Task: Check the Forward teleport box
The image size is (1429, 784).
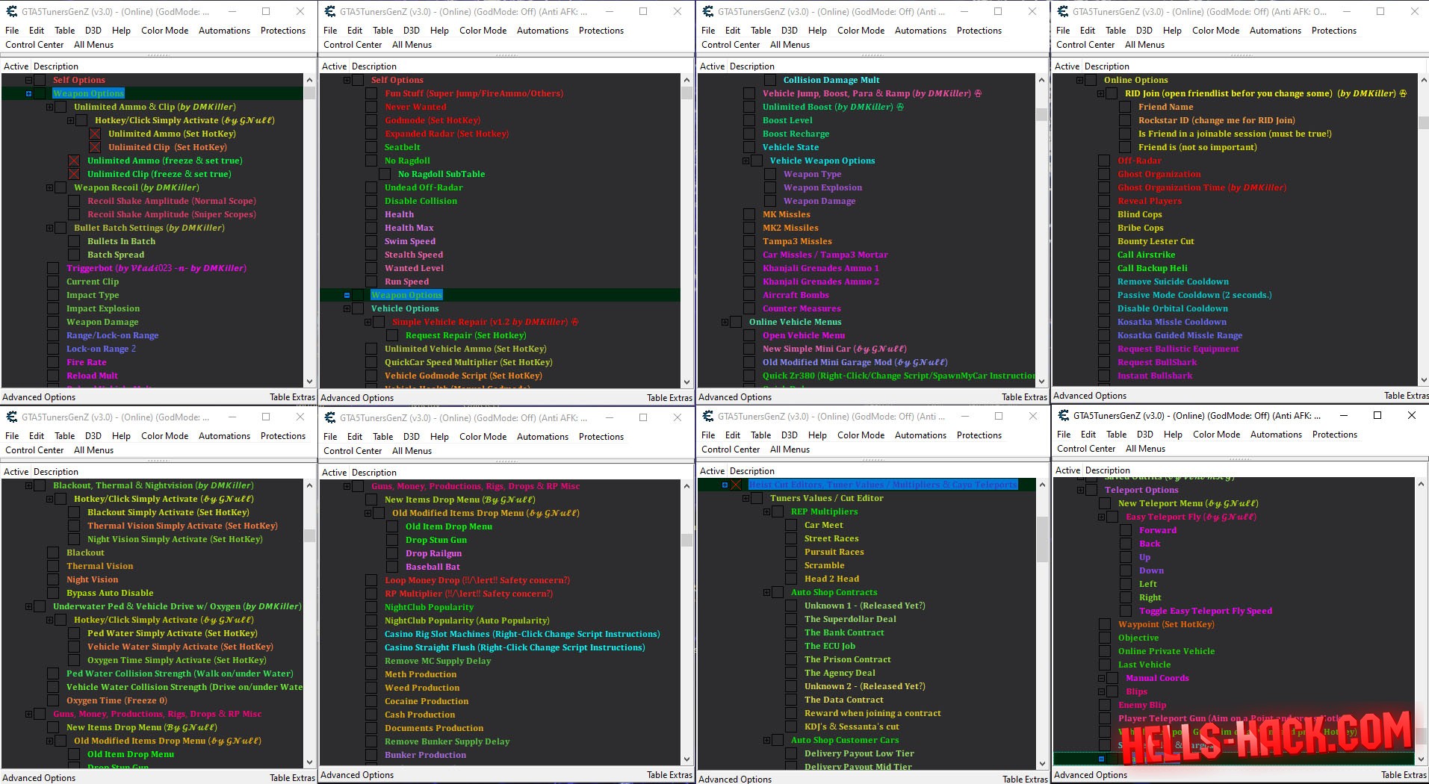Action: [1126, 530]
